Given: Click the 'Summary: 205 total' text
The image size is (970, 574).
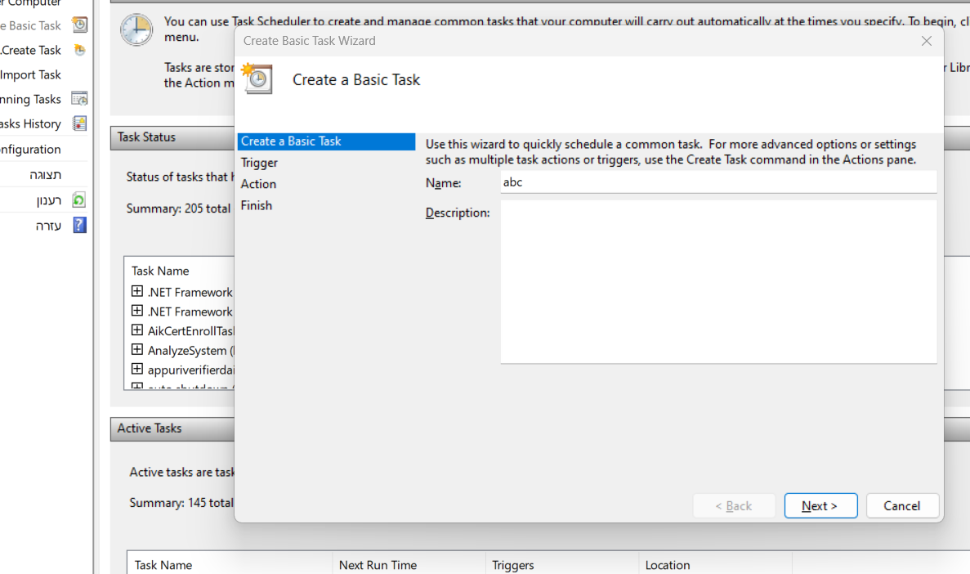Looking at the screenshot, I should point(178,209).
